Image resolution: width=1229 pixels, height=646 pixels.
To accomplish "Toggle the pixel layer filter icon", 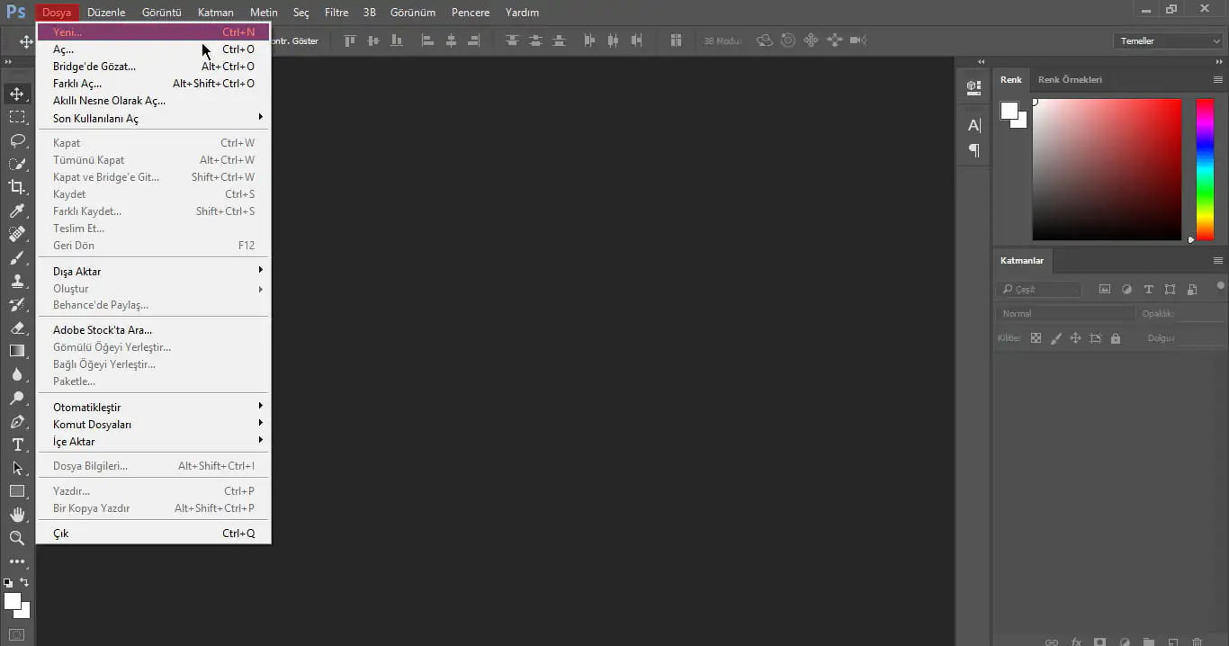I will (x=1105, y=290).
